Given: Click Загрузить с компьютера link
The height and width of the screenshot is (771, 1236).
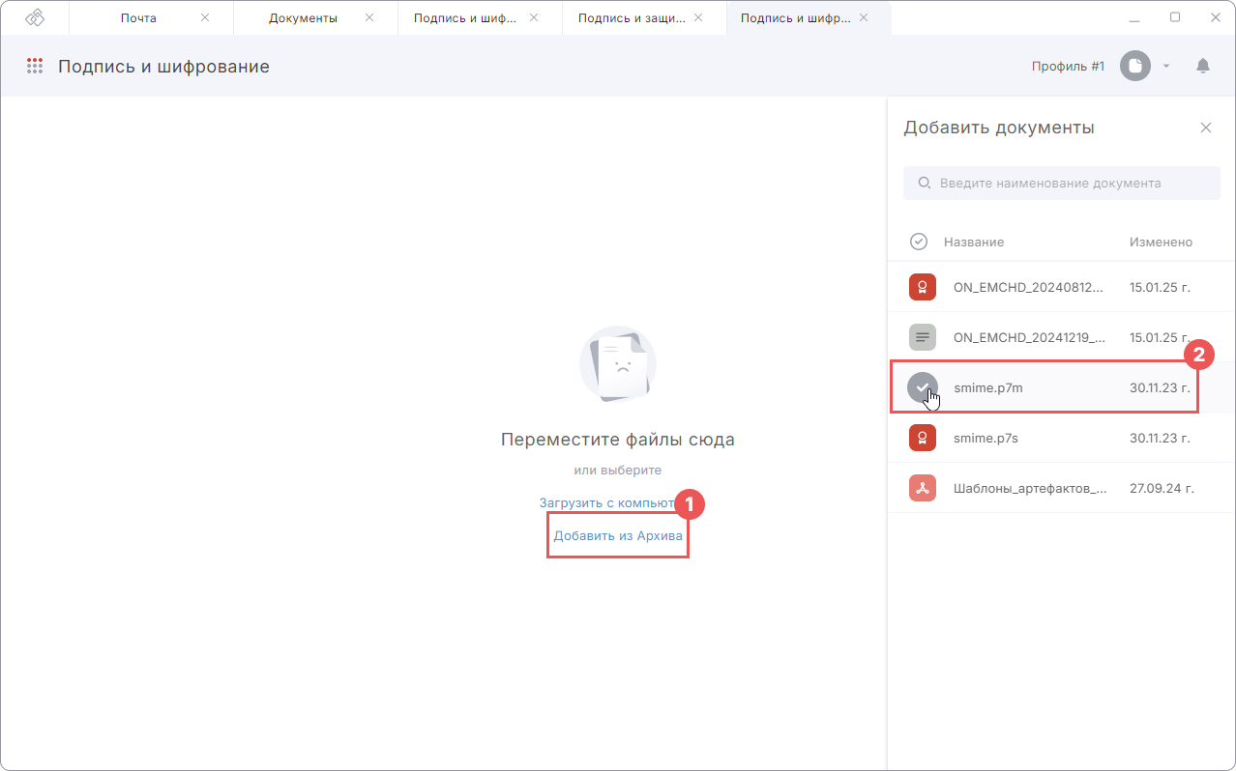Looking at the screenshot, I should point(607,502).
